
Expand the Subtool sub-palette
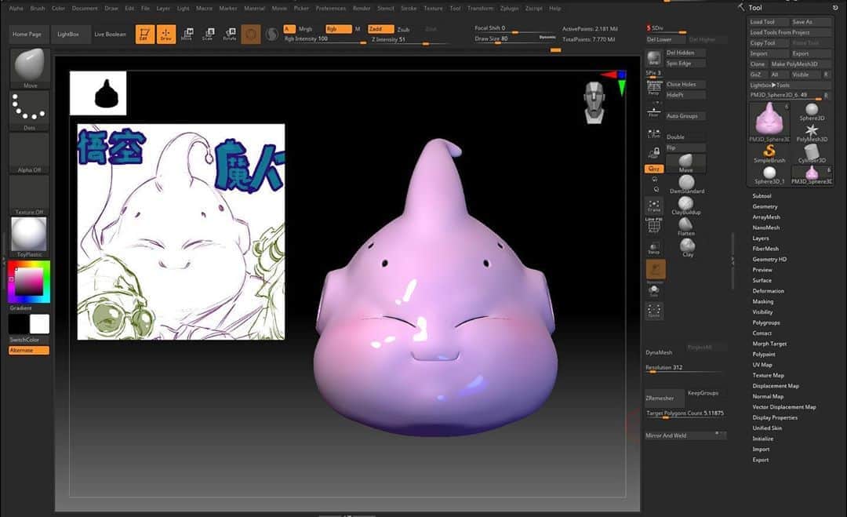tap(762, 195)
